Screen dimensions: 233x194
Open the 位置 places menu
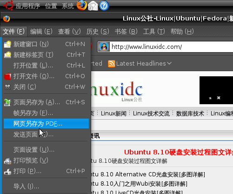click(51, 6)
